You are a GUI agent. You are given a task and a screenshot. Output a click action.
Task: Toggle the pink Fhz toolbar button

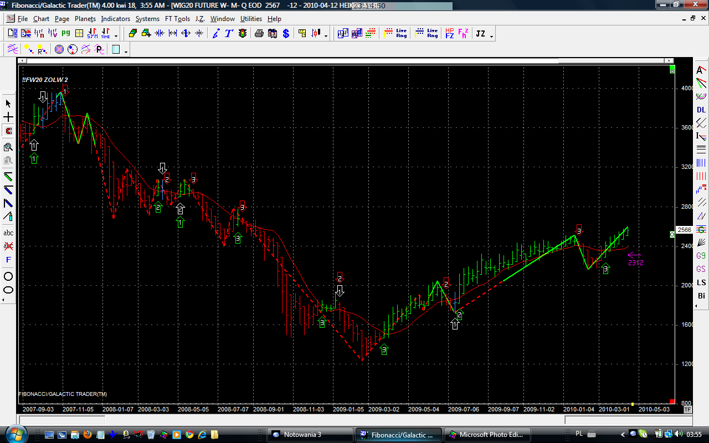point(463,34)
